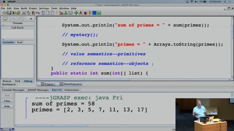The width and height of the screenshot is (234, 131).
Task: Open the File menu
Action: (x=3, y=8)
